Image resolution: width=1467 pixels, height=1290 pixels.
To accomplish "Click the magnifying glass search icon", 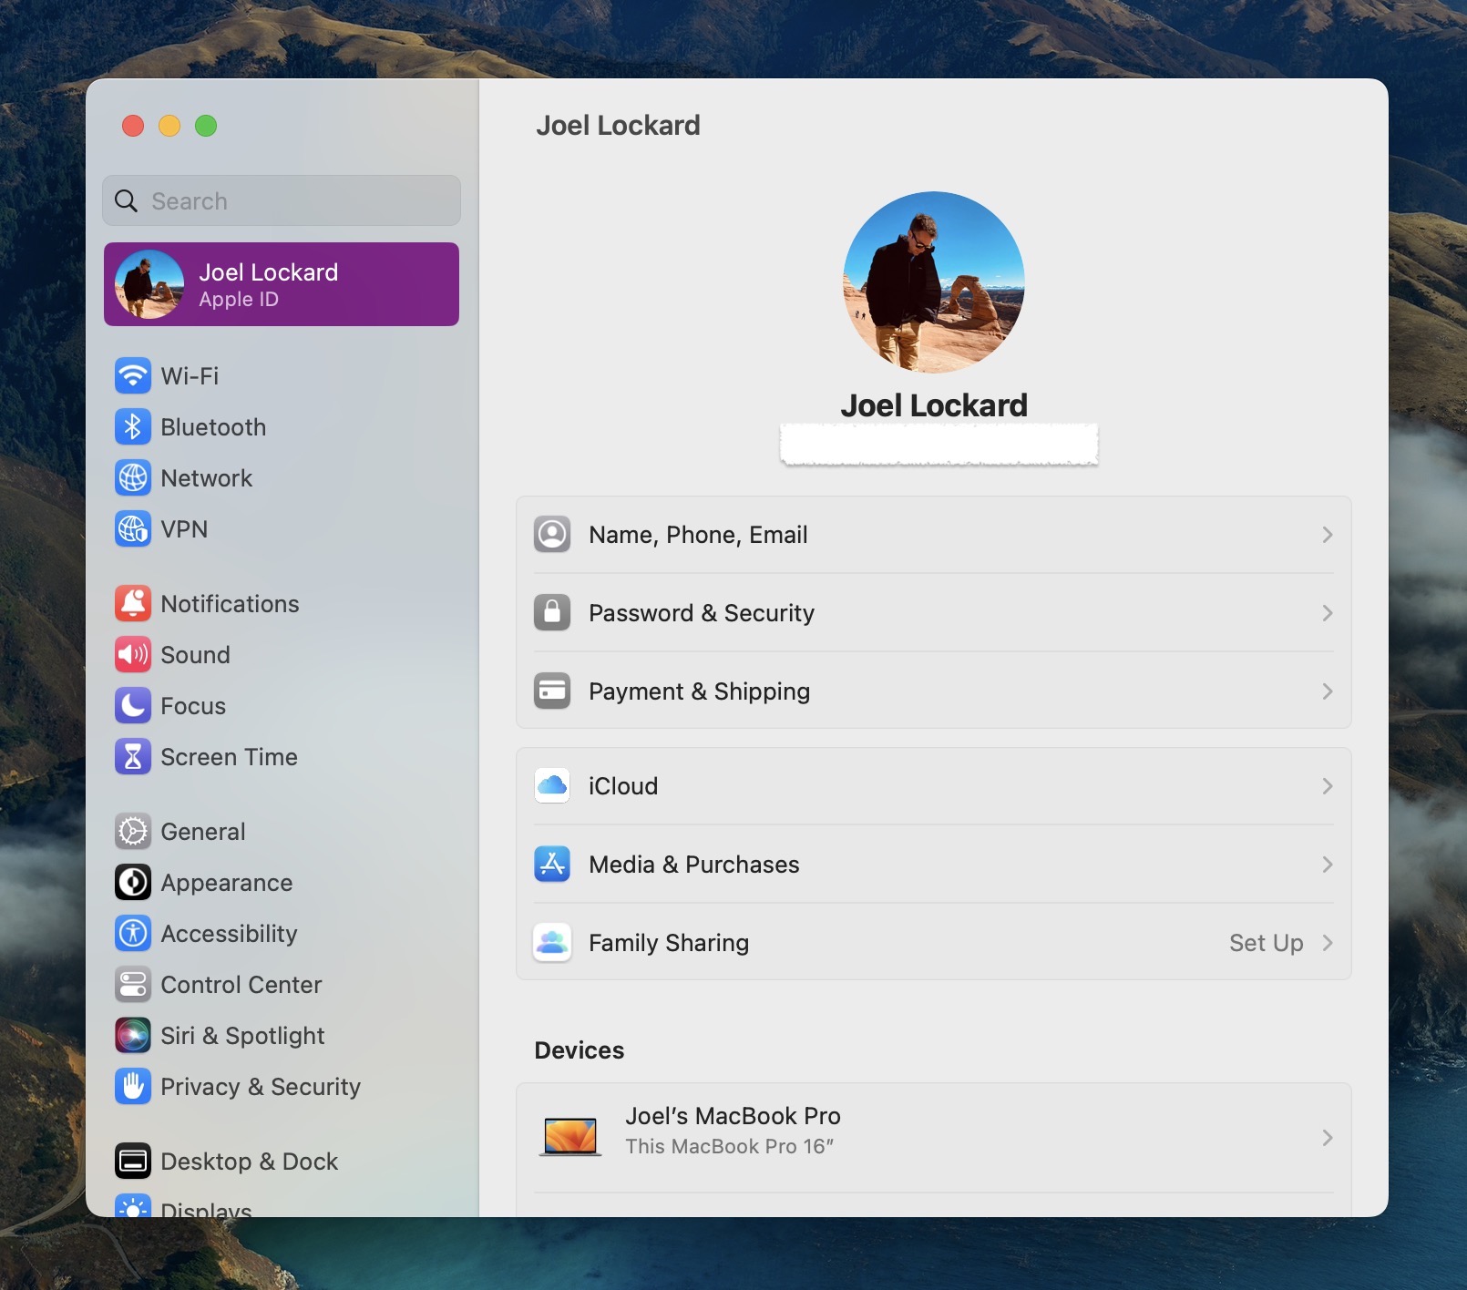I will 127,200.
